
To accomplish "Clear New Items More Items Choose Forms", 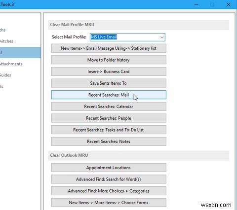I will 109,203.
